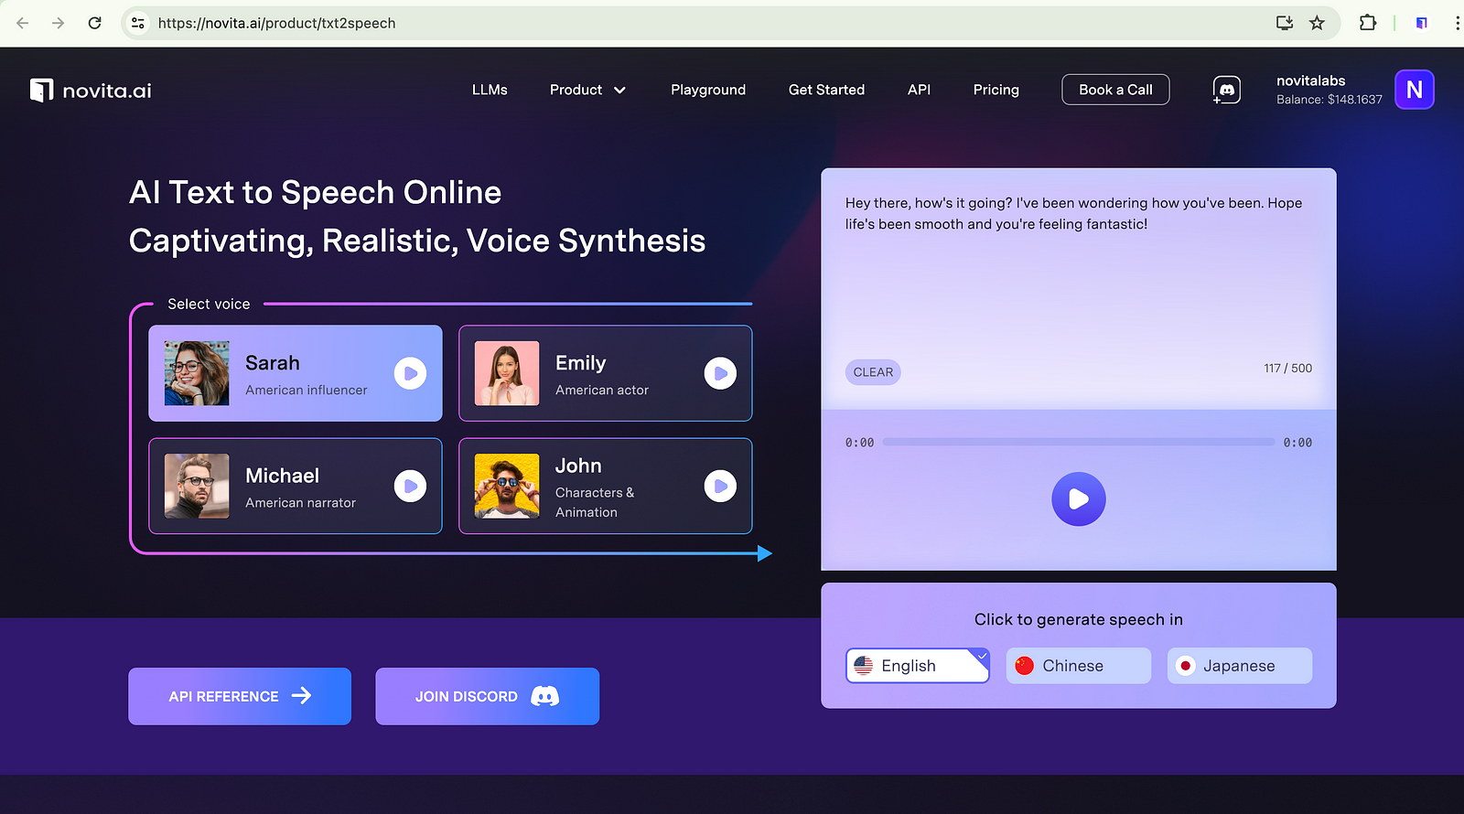Click John's portrait thumbnail
1464x814 pixels.
click(x=507, y=486)
